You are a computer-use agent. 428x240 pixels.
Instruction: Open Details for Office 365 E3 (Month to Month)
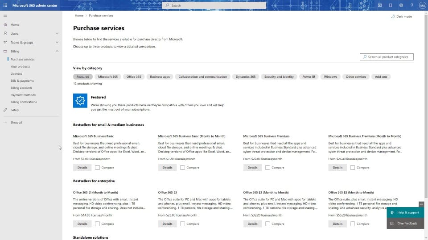coord(252,224)
